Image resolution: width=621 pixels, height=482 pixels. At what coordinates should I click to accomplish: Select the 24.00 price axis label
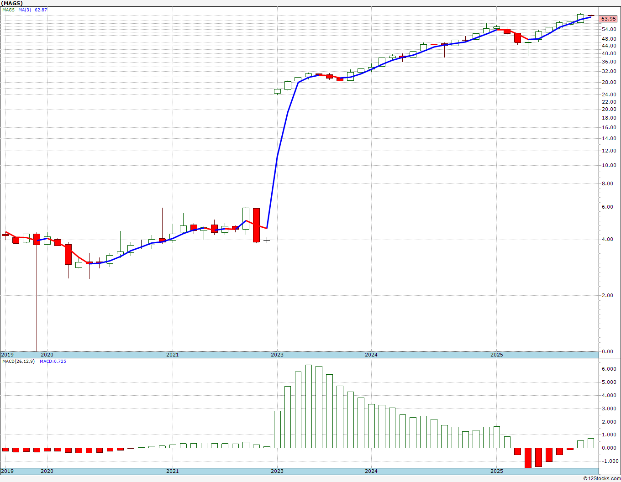click(x=609, y=94)
